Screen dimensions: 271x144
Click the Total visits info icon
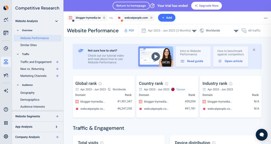(102, 143)
